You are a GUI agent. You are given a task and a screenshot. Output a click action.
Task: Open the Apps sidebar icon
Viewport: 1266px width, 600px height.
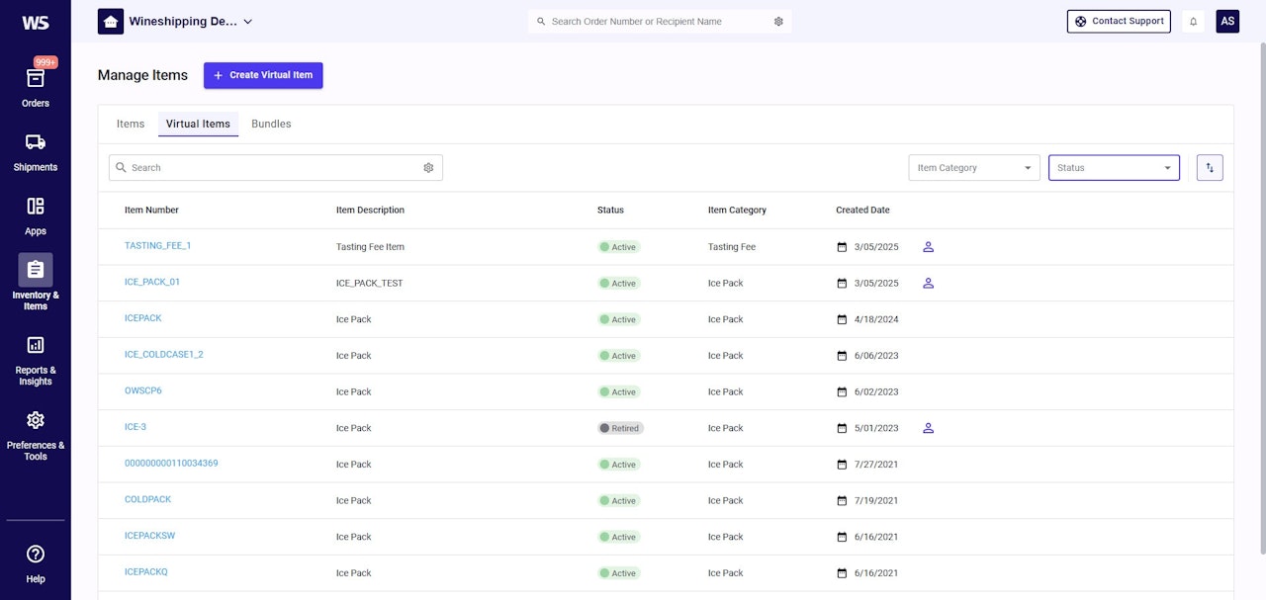[36, 215]
